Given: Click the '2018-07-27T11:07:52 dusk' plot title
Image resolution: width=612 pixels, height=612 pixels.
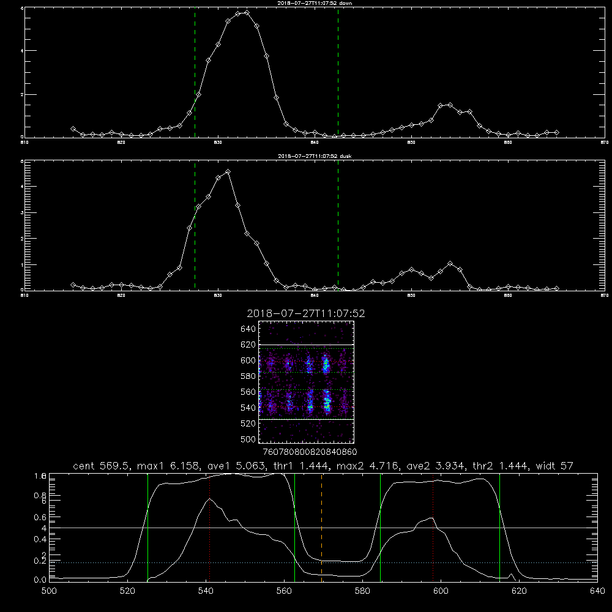Looking at the screenshot, I should tap(315, 156).
